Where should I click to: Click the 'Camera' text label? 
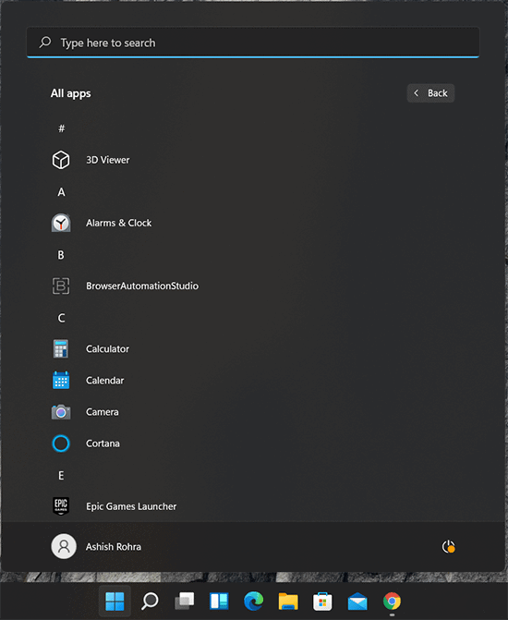(102, 412)
